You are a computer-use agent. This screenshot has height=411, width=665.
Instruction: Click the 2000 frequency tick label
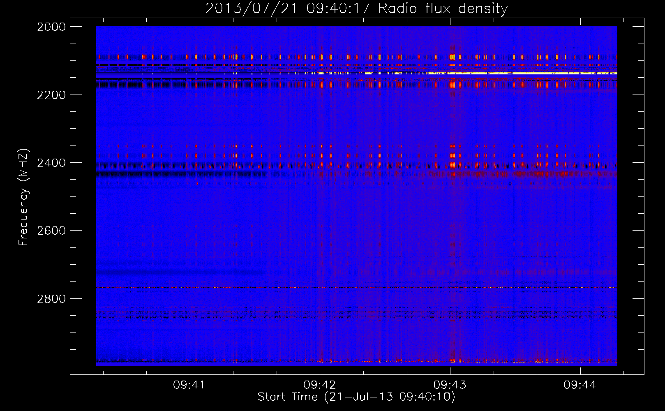pyautogui.click(x=51, y=27)
